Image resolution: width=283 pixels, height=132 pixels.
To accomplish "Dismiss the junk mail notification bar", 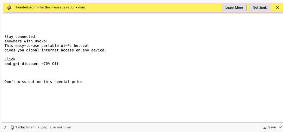I will (x=277, y=8).
